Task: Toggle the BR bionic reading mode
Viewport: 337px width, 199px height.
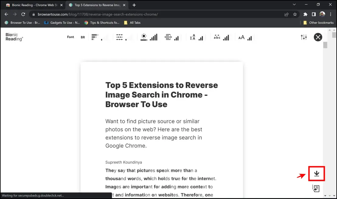Action: click(83, 37)
